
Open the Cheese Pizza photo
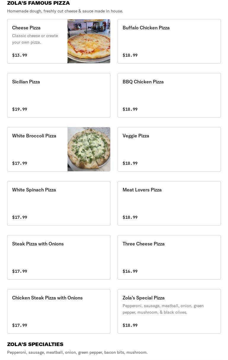[x=89, y=41]
